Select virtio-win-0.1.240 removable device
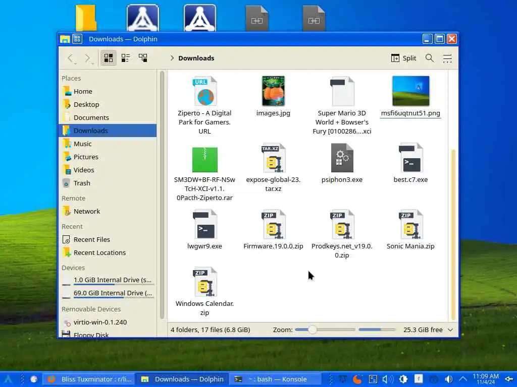 [x=108, y=322]
